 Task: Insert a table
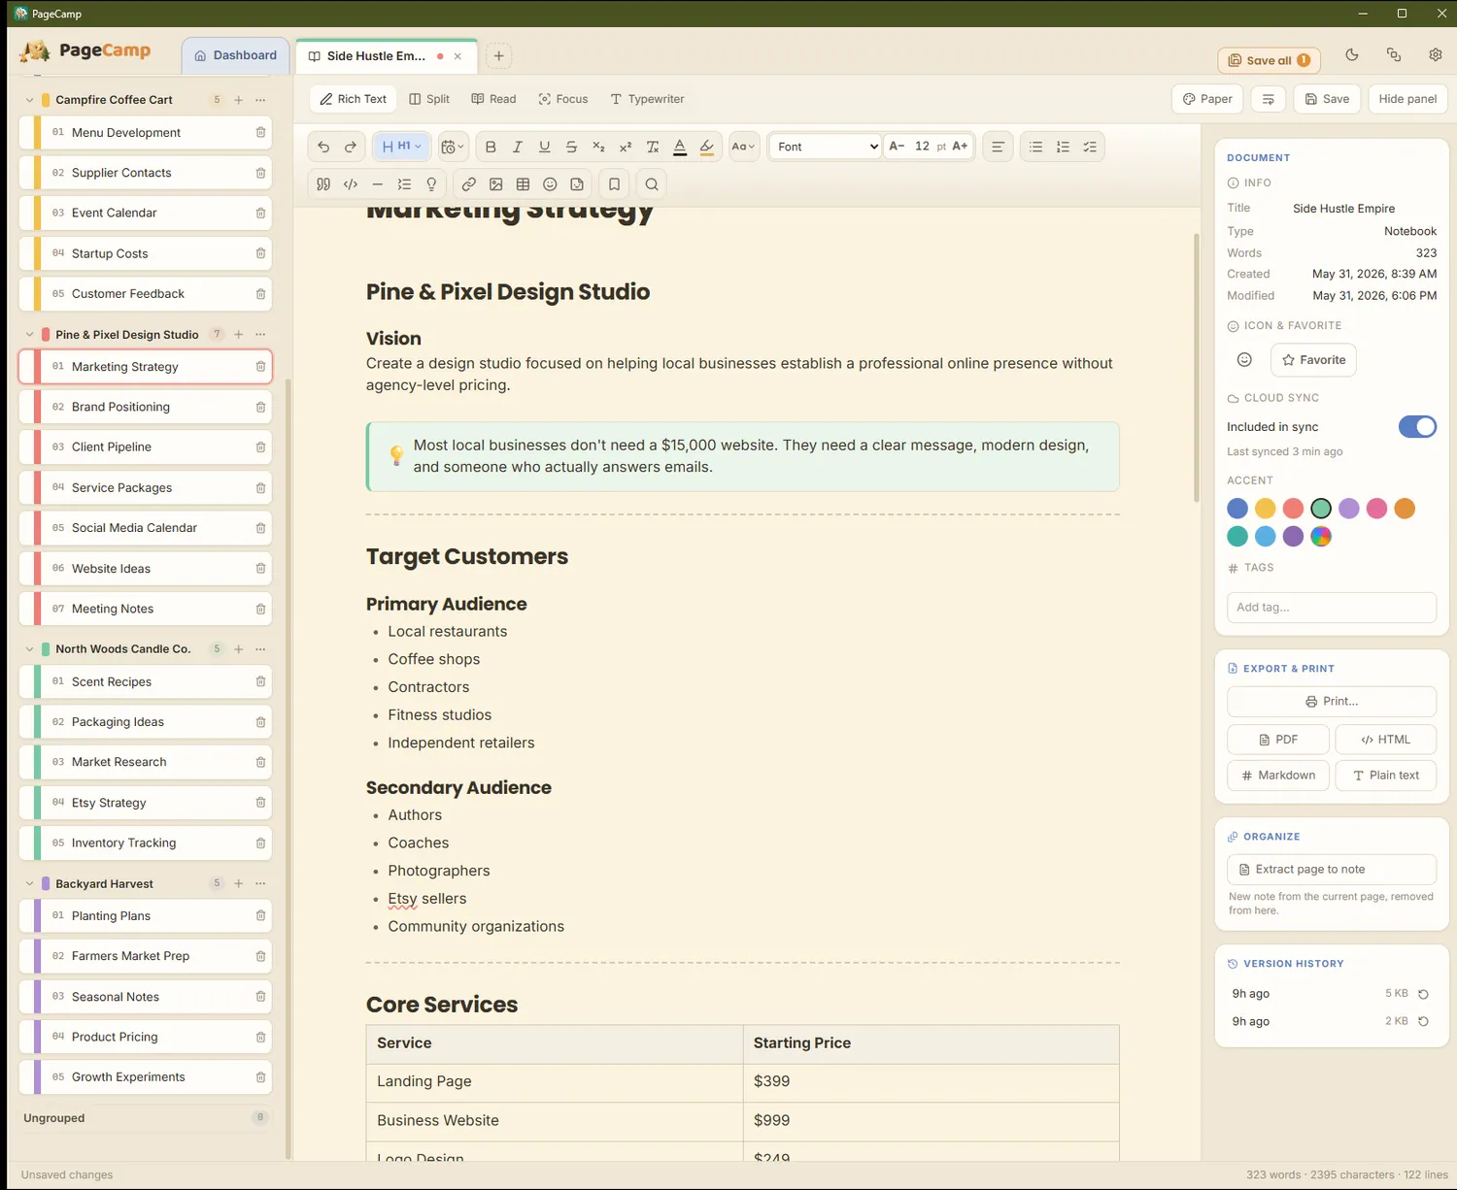(x=524, y=184)
